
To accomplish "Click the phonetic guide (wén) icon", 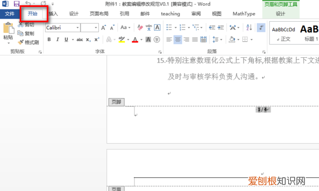I will 149,28.
